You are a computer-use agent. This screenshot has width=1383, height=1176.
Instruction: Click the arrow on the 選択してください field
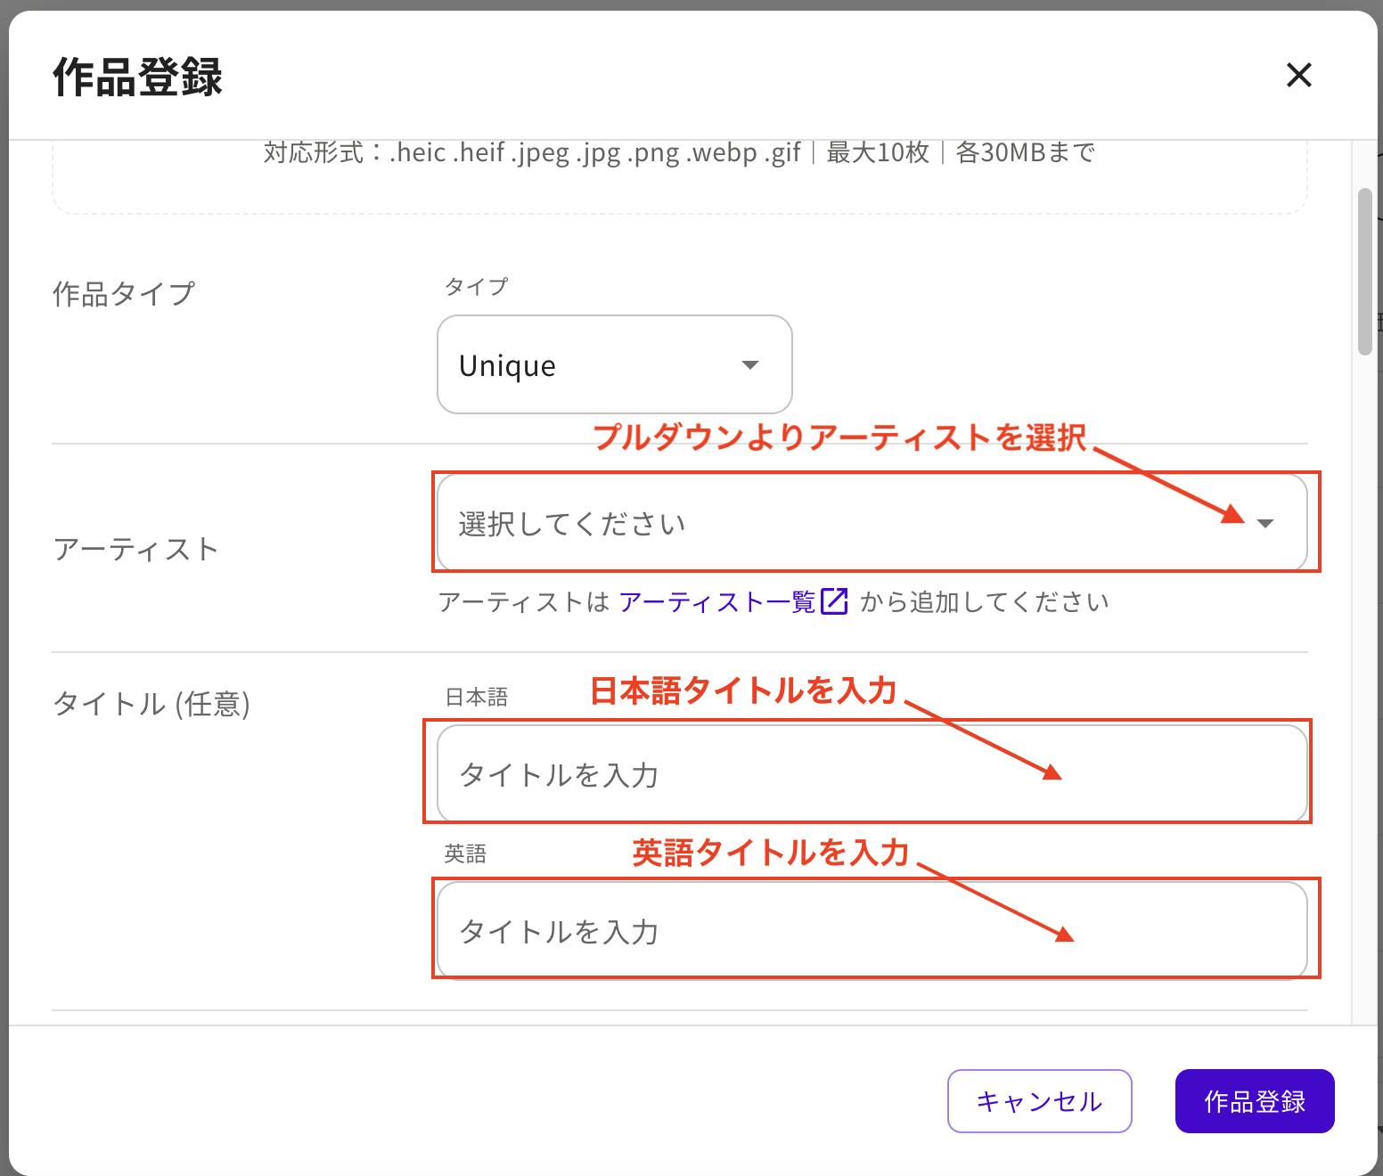tap(1266, 523)
